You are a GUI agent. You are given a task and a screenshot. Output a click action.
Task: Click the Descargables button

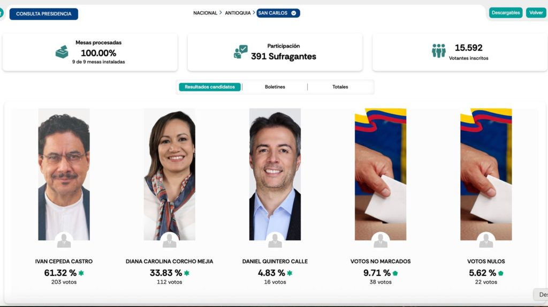pyautogui.click(x=506, y=13)
